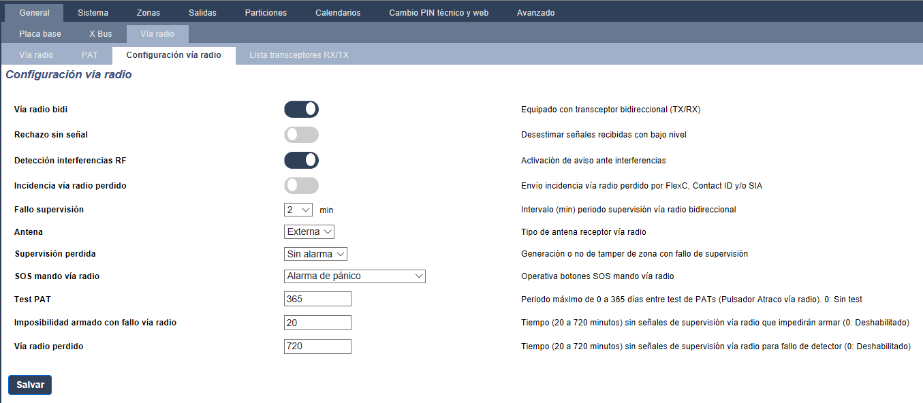923x403 pixels.
Task: Select the X Bus sub-tab
Action: (101, 34)
